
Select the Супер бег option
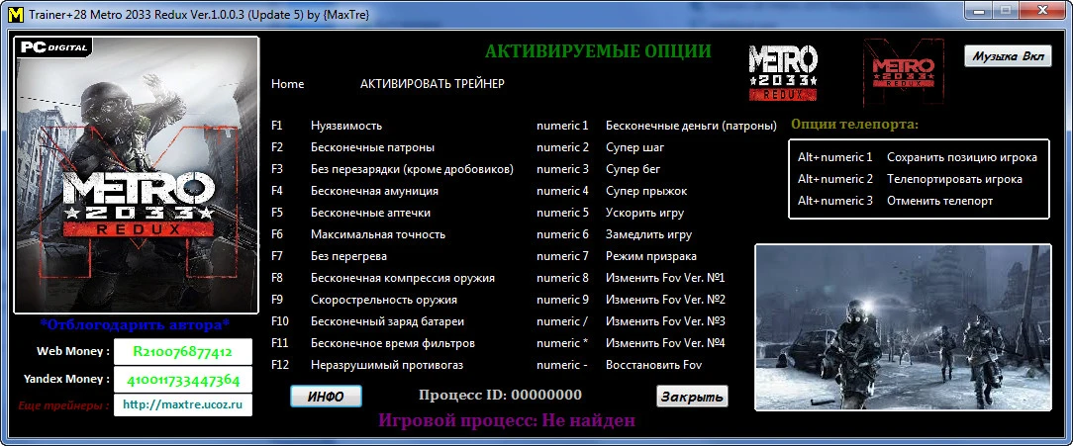(633, 169)
